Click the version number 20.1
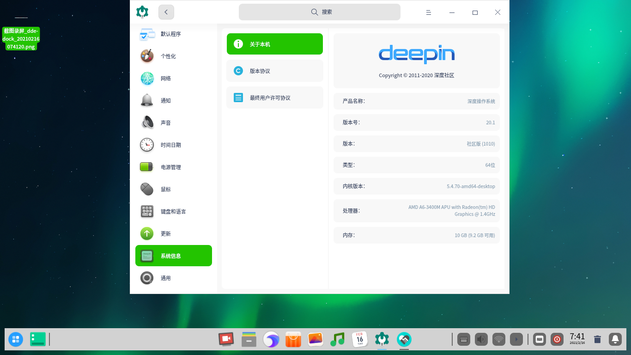This screenshot has height=355, width=631. [x=490, y=122]
